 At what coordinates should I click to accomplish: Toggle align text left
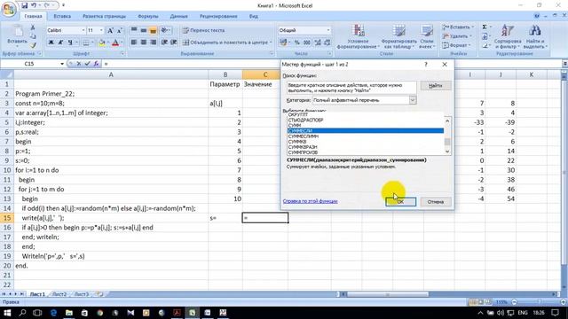134,43
